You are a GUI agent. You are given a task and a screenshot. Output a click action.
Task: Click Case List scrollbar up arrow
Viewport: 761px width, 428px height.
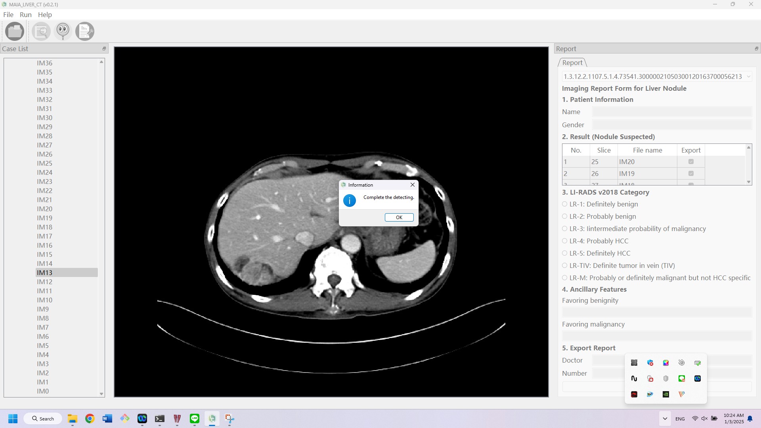(101, 61)
